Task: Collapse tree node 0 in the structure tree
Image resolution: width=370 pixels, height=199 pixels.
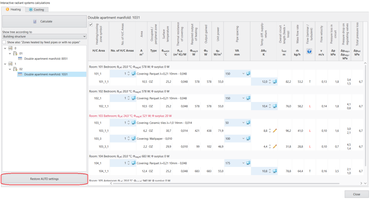Action: [x=5, y=48]
